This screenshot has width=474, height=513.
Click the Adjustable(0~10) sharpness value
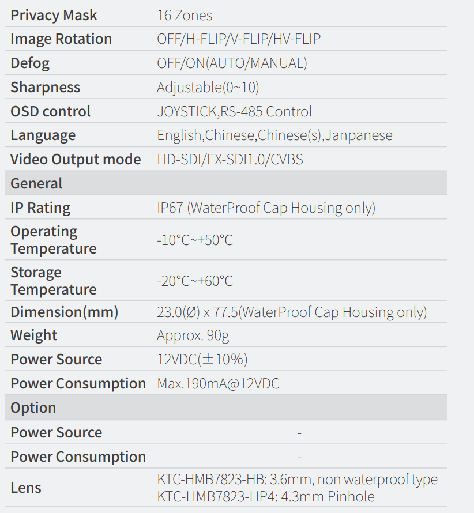click(208, 88)
